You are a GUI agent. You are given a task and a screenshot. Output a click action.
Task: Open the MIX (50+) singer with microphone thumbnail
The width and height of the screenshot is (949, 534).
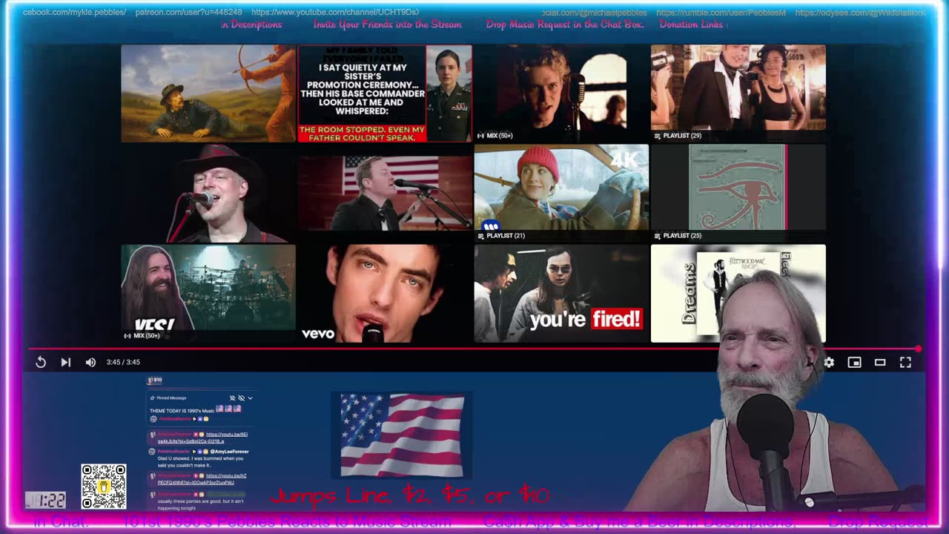561,93
